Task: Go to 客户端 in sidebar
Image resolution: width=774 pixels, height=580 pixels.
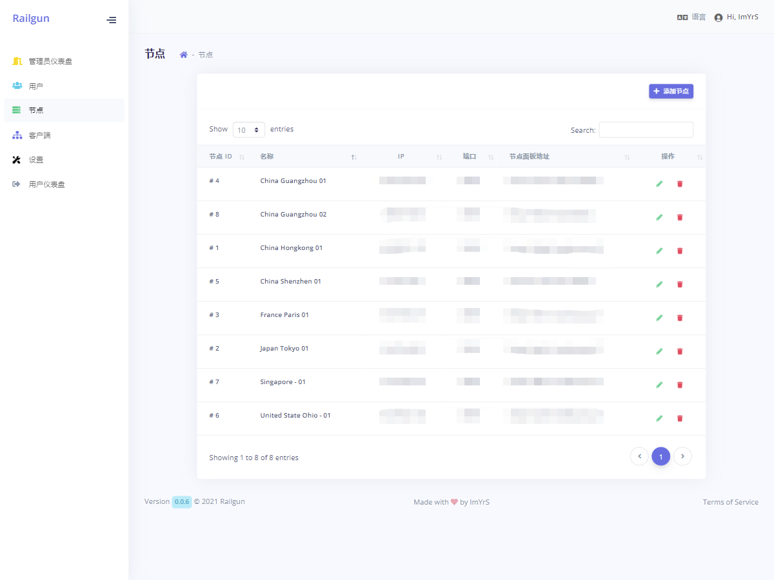Action: coord(39,135)
